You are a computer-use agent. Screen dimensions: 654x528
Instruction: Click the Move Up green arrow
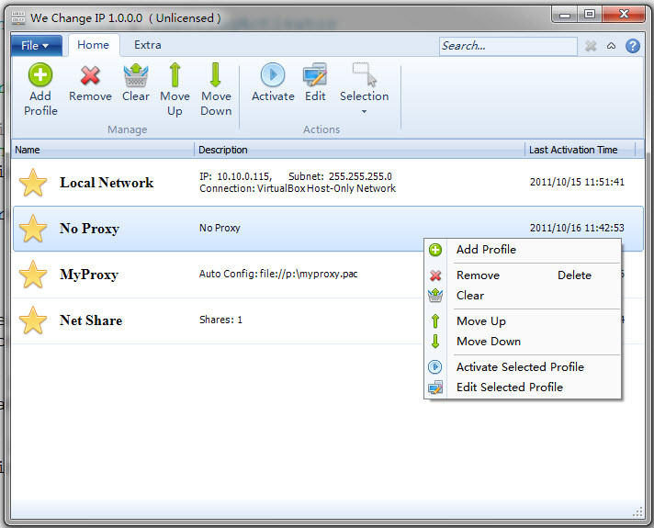175,75
